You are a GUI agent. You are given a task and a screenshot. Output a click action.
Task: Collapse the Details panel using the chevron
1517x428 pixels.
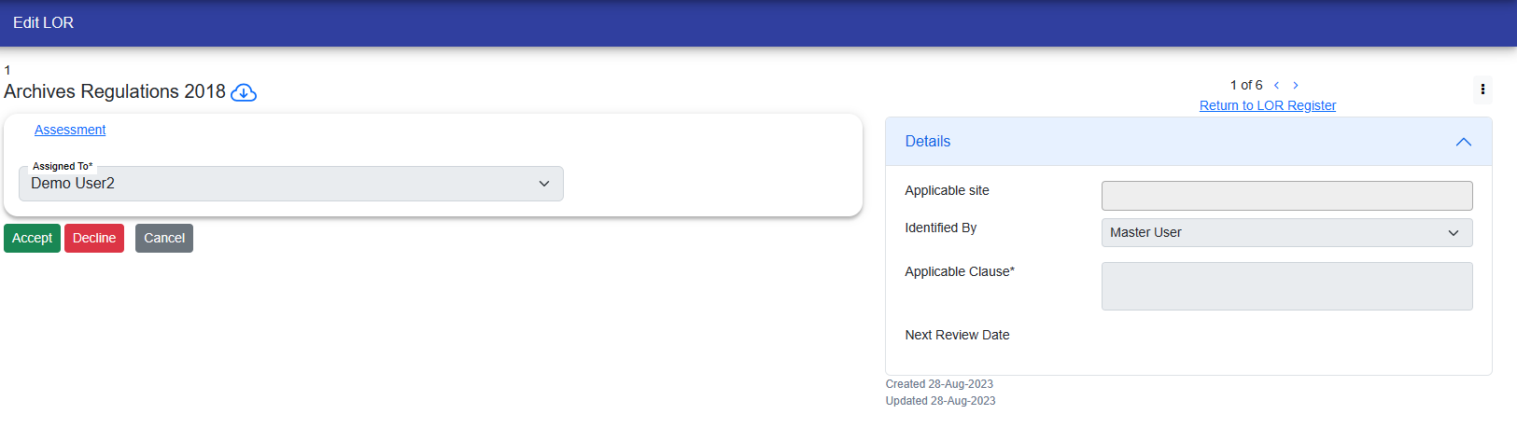pyautogui.click(x=1463, y=142)
